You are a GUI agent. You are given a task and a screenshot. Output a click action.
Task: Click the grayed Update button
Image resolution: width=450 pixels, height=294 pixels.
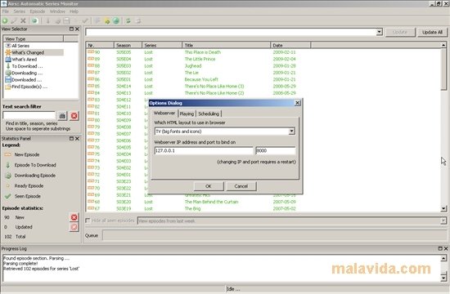click(400, 32)
